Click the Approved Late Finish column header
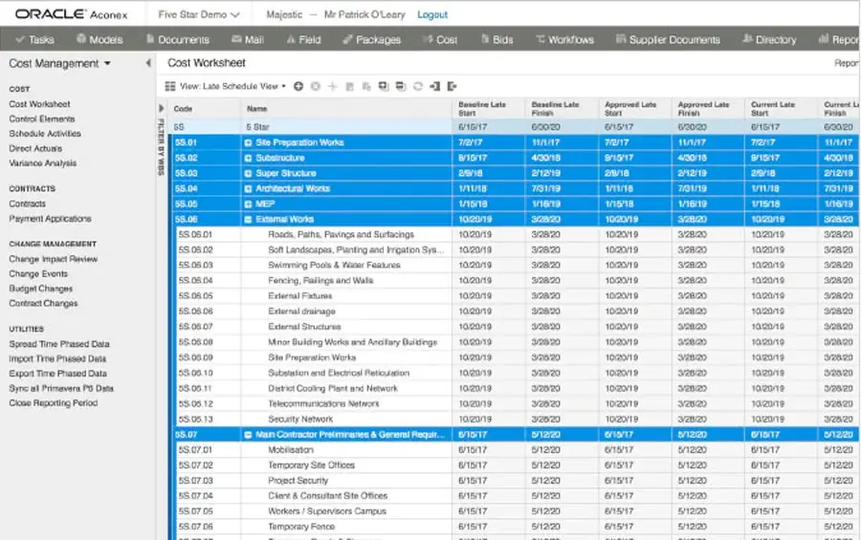The image size is (861, 540). click(703, 109)
